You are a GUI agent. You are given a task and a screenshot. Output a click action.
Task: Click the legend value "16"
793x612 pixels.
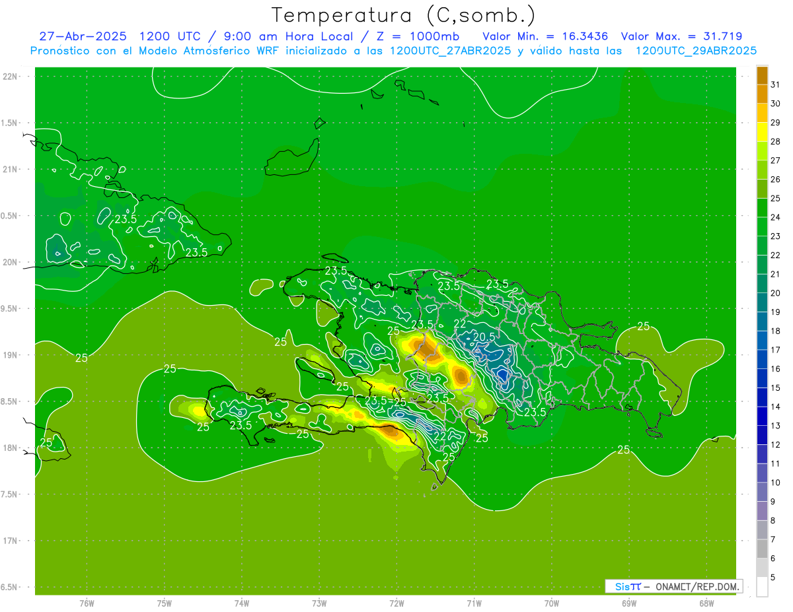[x=776, y=369]
